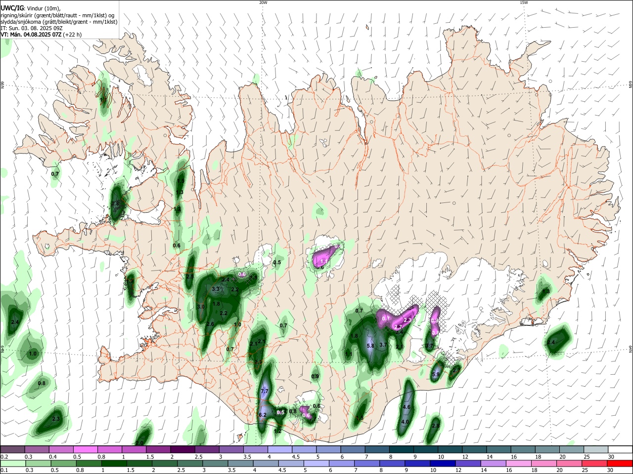The height and width of the screenshot is (474, 633).
Task: Select the 5.8 value in the dark green cell
Action: click(x=370, y=346)
